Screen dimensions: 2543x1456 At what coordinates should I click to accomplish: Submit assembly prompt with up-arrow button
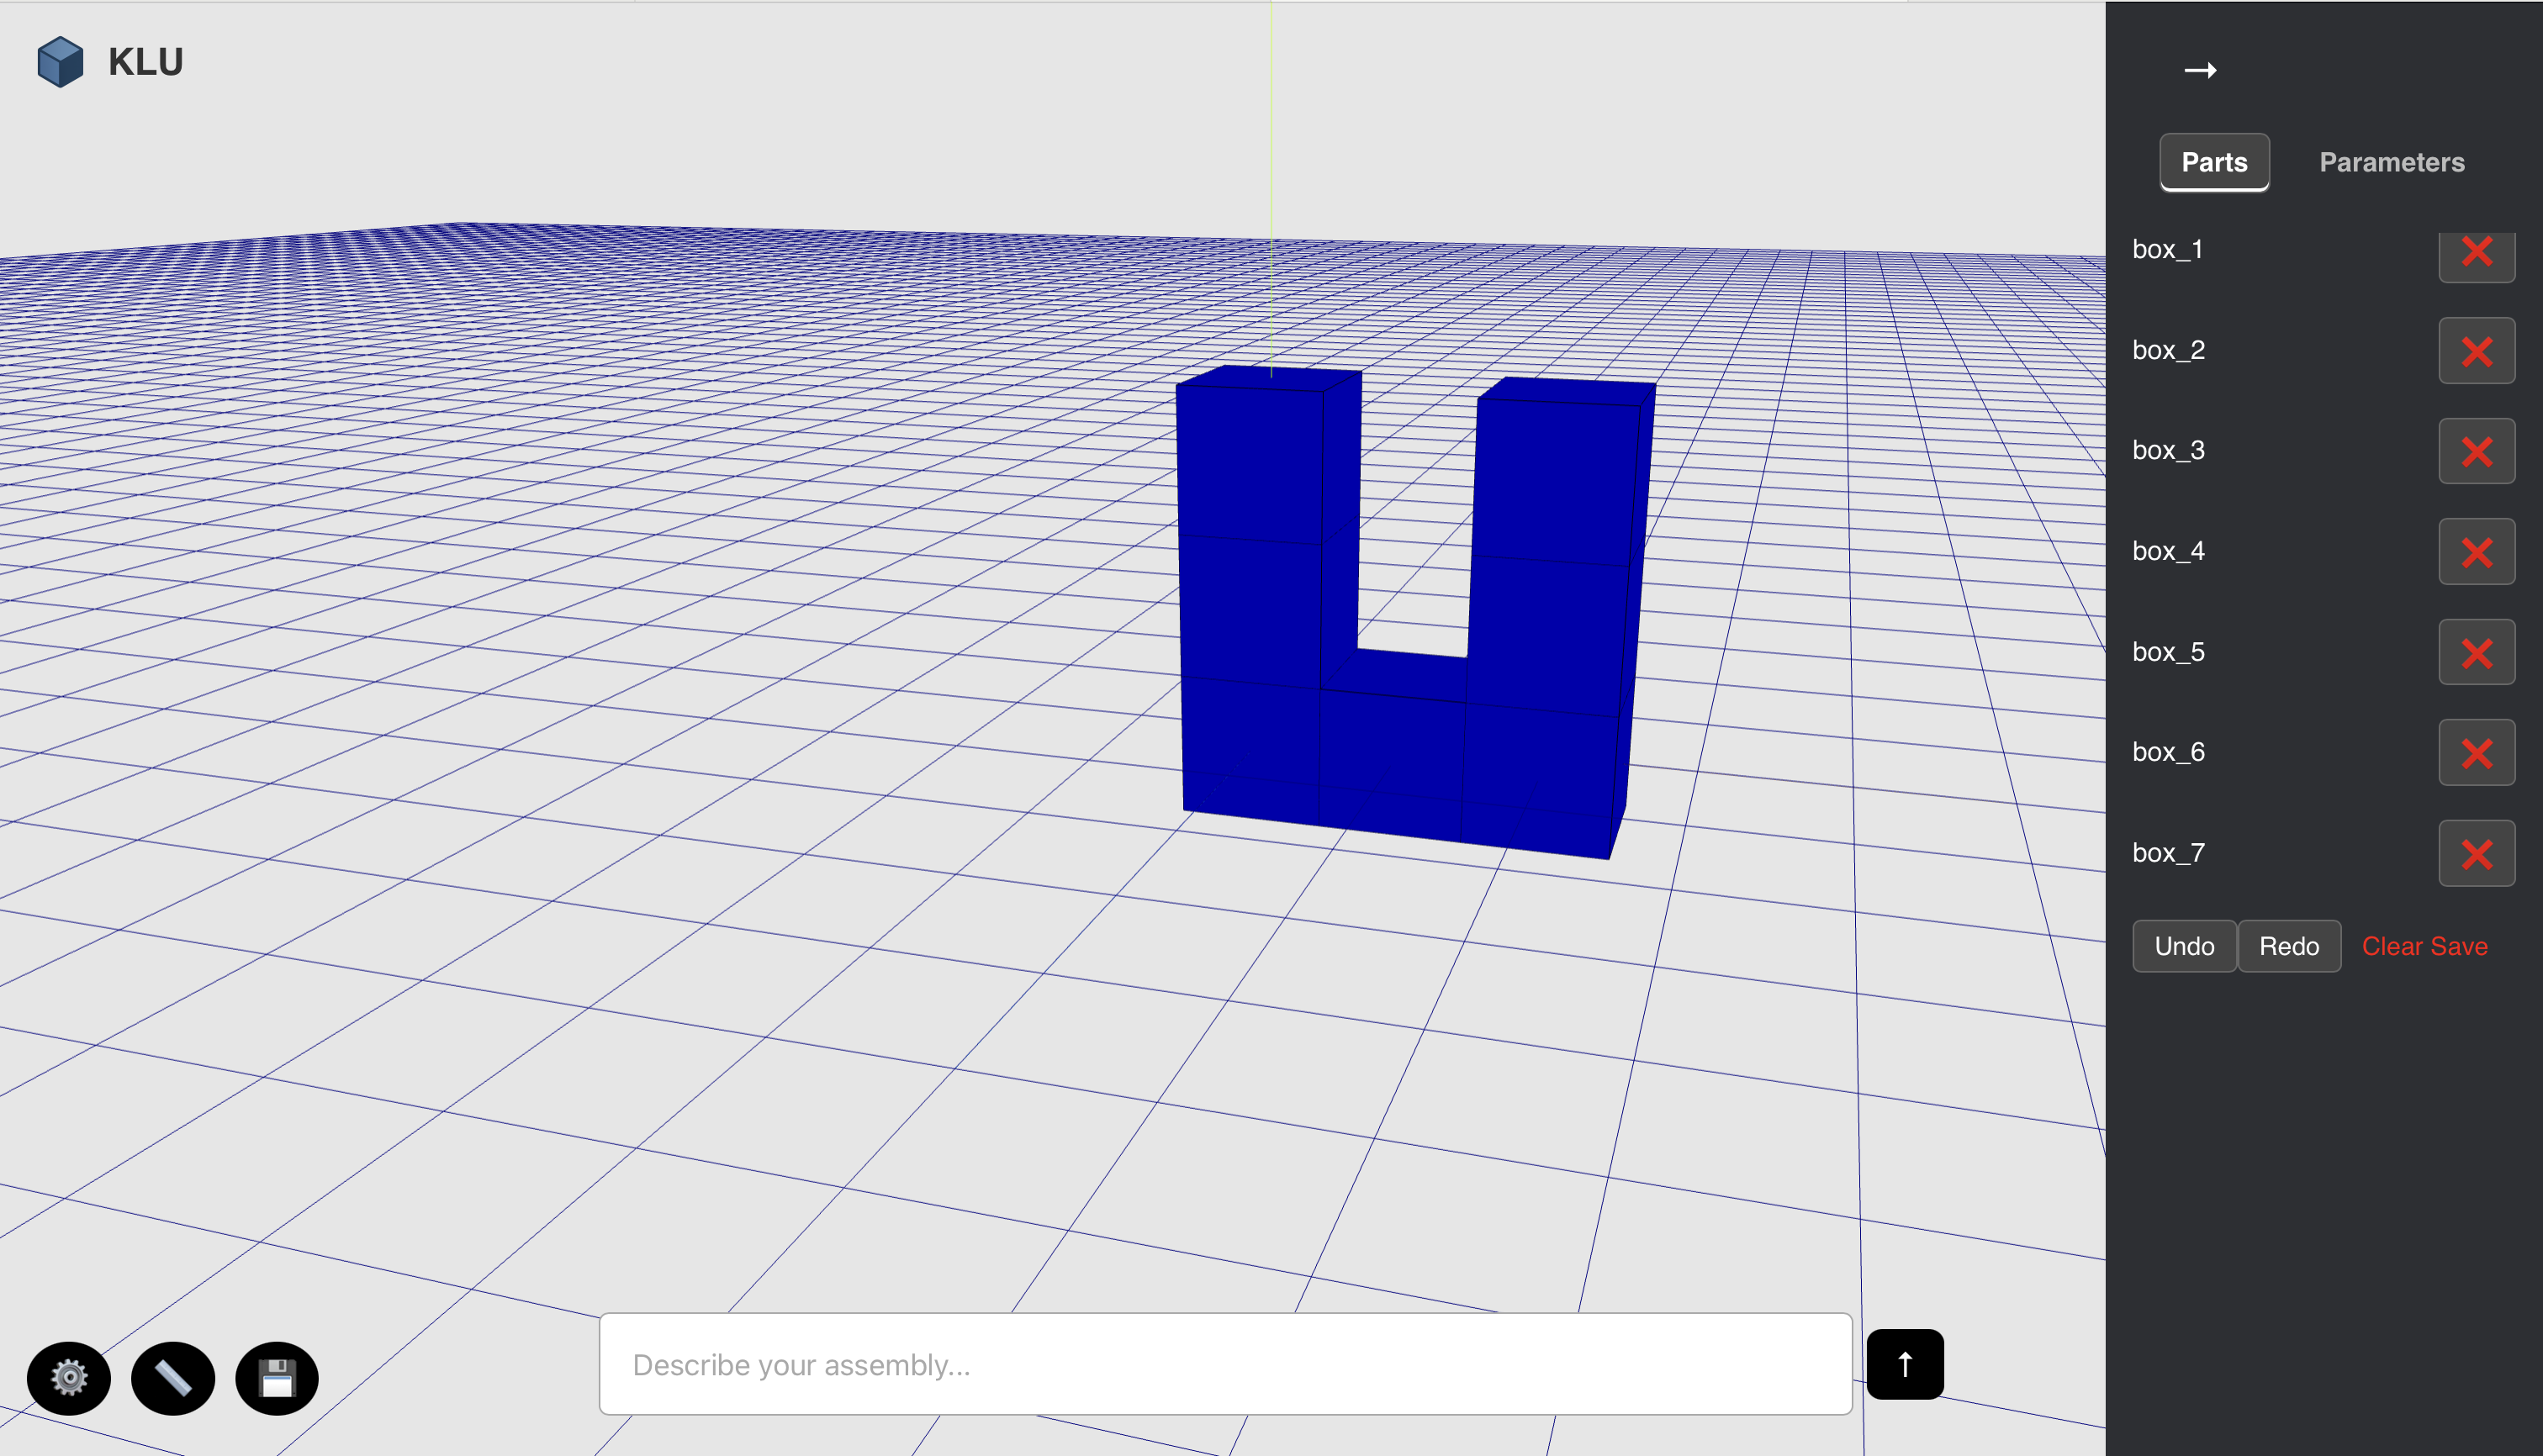(x=1905, y=1364)
